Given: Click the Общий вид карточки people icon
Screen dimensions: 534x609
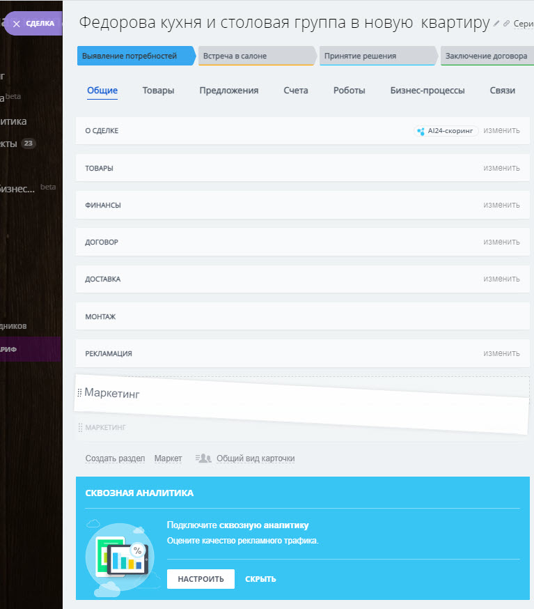Looking at the screenshot, I should 203,458.
